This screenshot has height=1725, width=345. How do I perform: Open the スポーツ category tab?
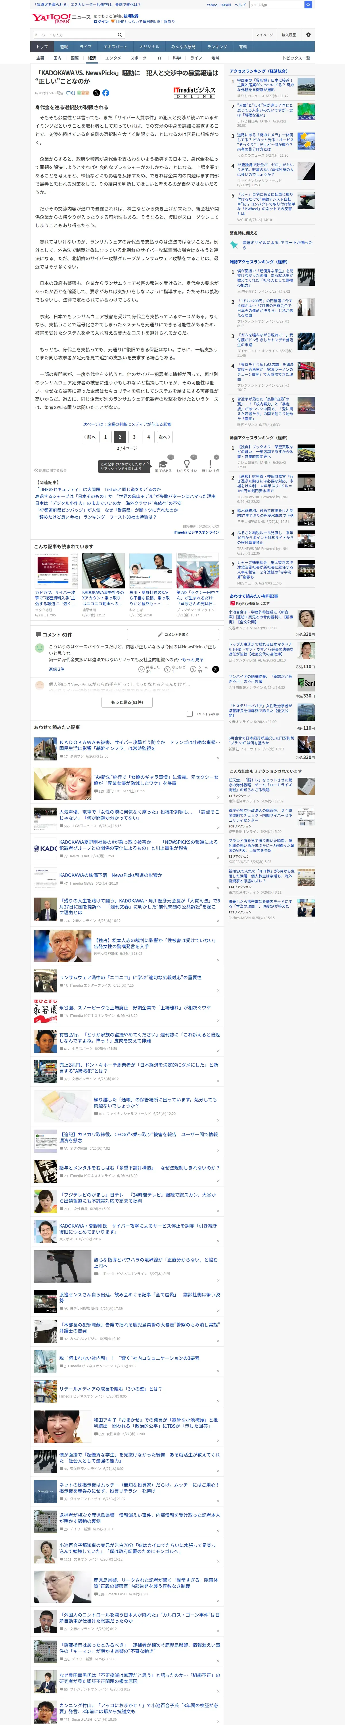(x=138, y=58)
